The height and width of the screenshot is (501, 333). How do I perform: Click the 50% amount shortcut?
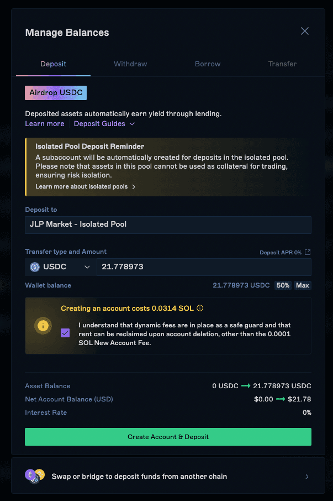pyautogui.click(x=283, y=285)
